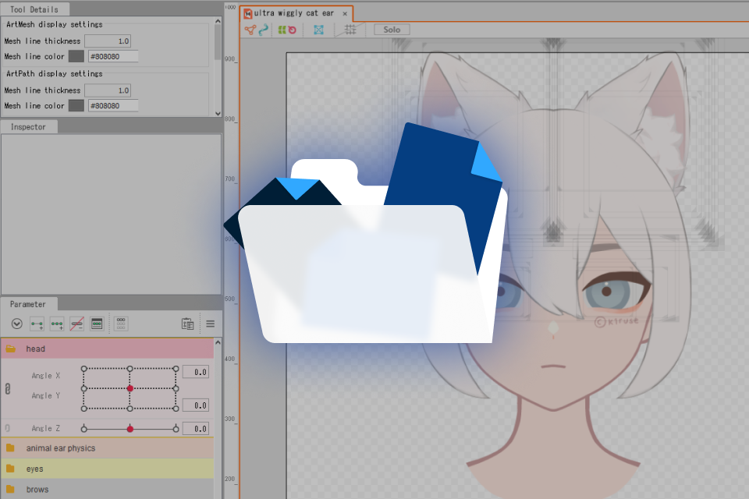This screenshot has width=749, height=499.
Task: Open the Tool Details tab
Action: click(34, 9)
